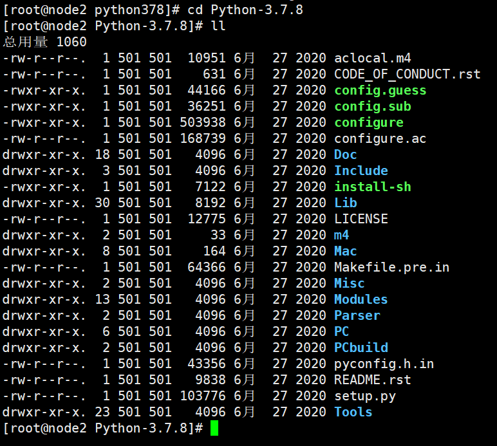Click the Mac directory name
Viewport: 497px width, 446px height.
(346, 251)
